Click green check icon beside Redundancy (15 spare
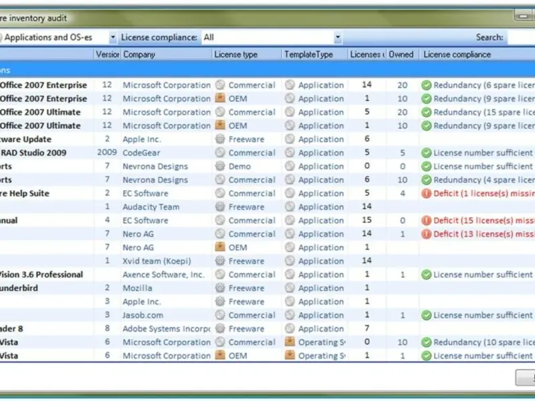Screen dimensions: 535x401 (x=426, y=112)
